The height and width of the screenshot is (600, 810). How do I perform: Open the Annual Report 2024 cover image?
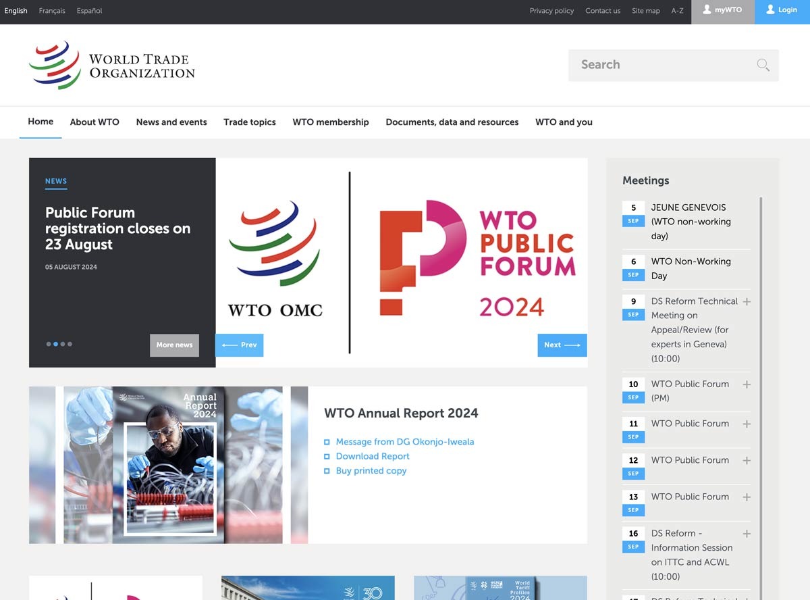(173, 465)
